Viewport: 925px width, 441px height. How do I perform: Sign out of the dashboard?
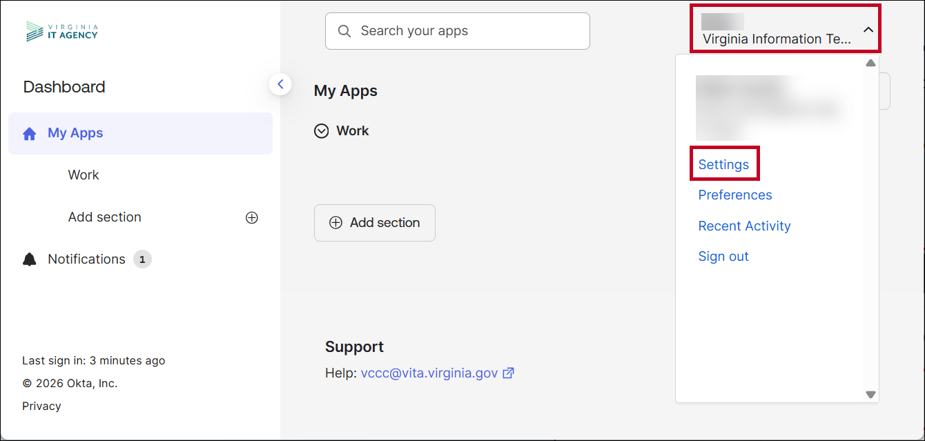[723, 257]
